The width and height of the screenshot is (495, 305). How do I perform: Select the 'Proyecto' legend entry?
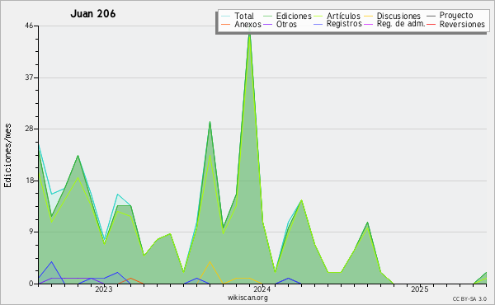click(x=456, y=15)
